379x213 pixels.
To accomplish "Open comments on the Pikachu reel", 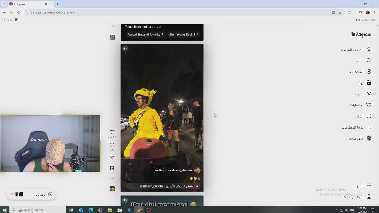I will (112, 145).
